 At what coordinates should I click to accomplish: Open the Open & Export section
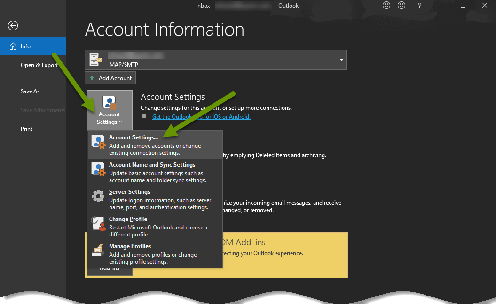39,65
